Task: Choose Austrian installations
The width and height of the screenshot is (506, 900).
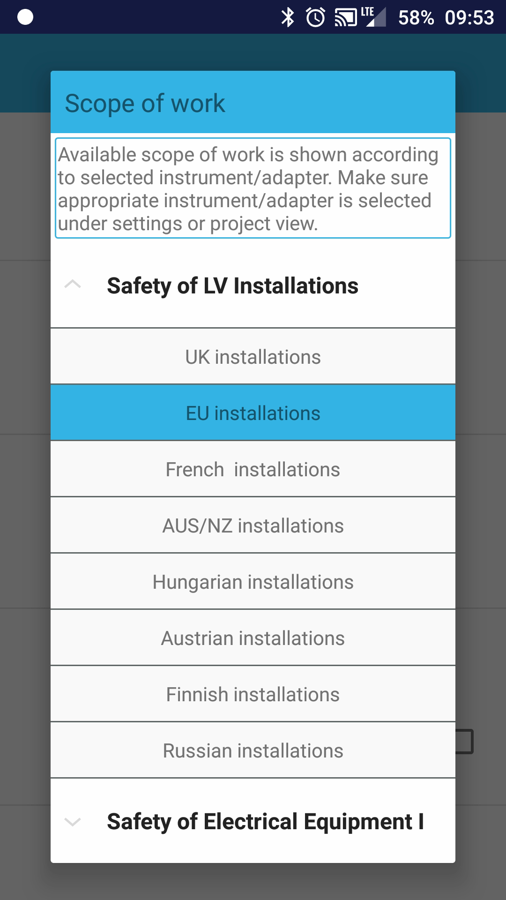Action: pos(253,638)
